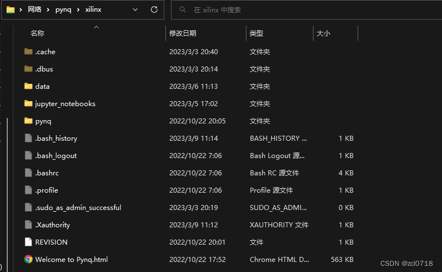Sort by 类型 column header

pyautogui.click(x=256, y=34)
